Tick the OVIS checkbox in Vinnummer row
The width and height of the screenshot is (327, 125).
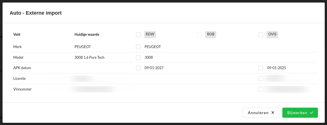[261, 89]
